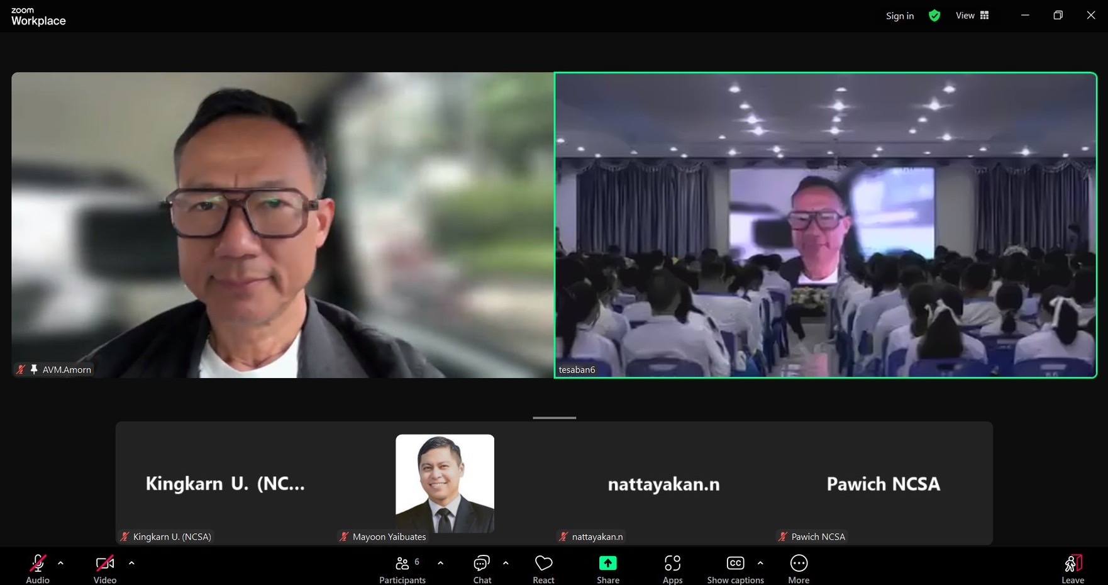
Task: Expand video options arrow next to Video
Action: point(131,563)
